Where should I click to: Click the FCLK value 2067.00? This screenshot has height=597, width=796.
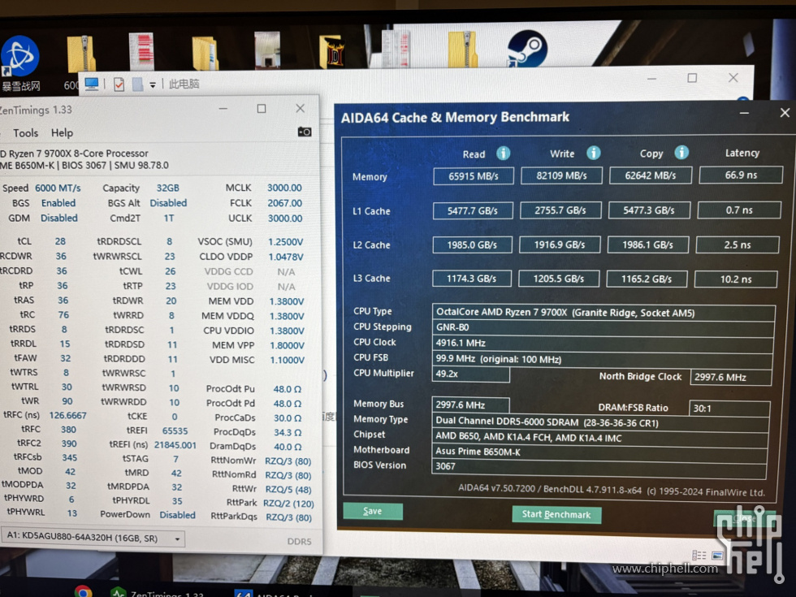point(285,203)
